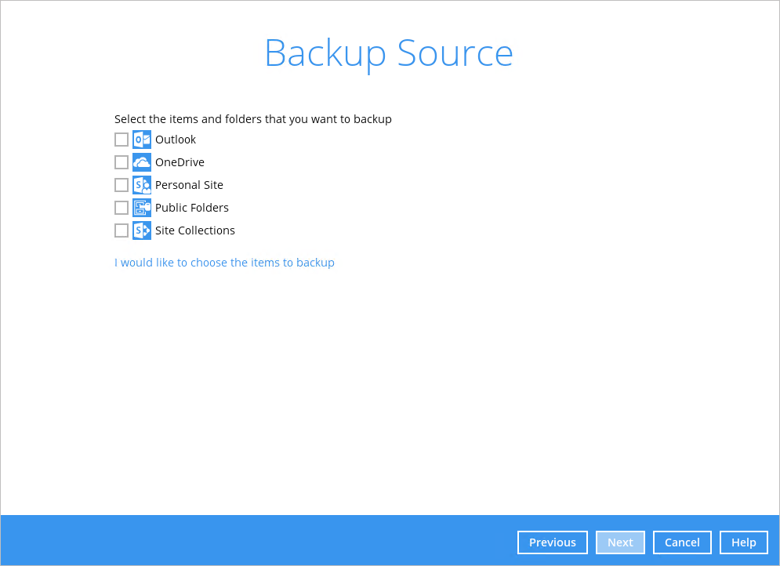The height and width of the screenshot is (566, 780).
Task: Check the Personal Site checkbox
Action: pyautogui.click(x=122, y=185)
